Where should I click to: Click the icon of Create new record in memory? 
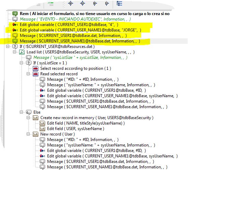tap(36, 118)
